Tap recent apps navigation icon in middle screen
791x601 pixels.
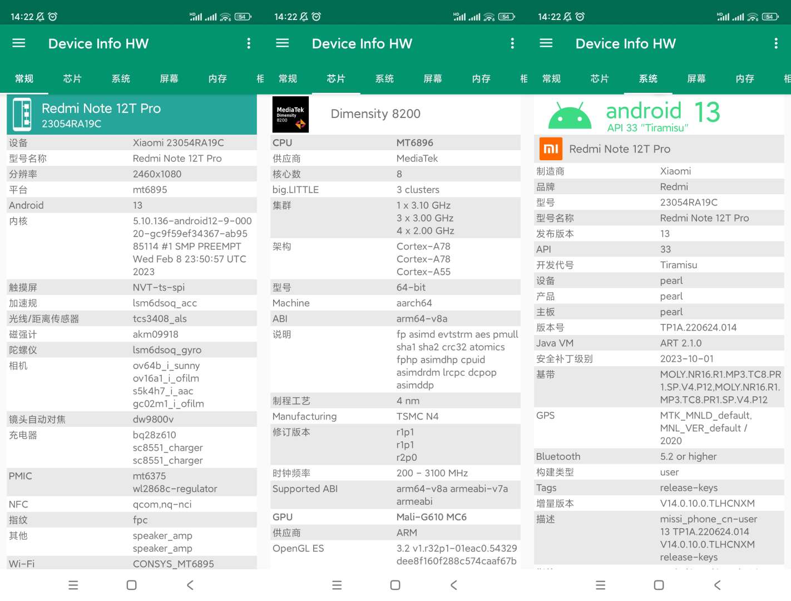point(337,585)
